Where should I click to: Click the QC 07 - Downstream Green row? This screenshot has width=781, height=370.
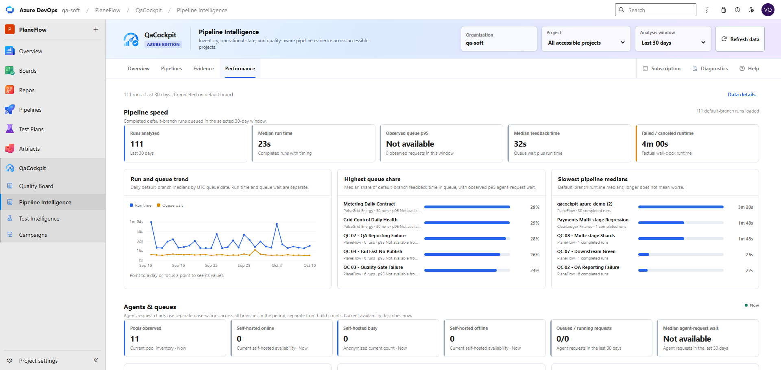[655, 255]
